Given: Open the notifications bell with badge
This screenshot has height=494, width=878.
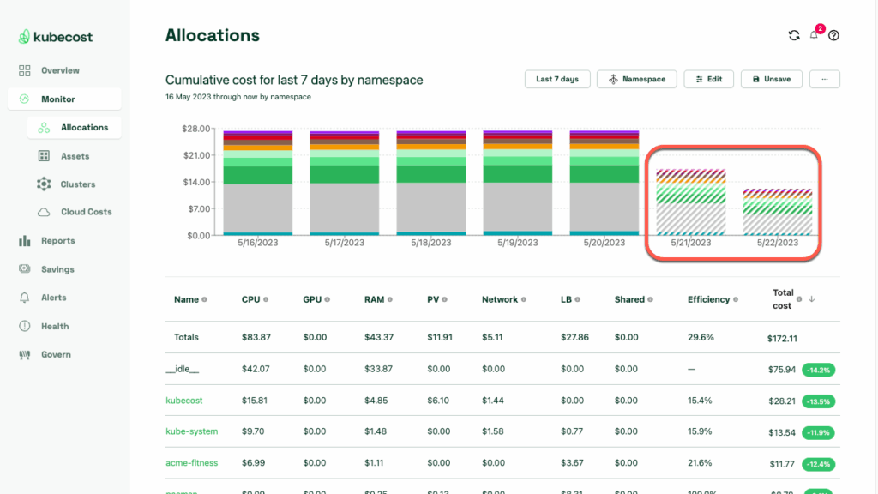Looking at the screenshot, I should point(815,35).
